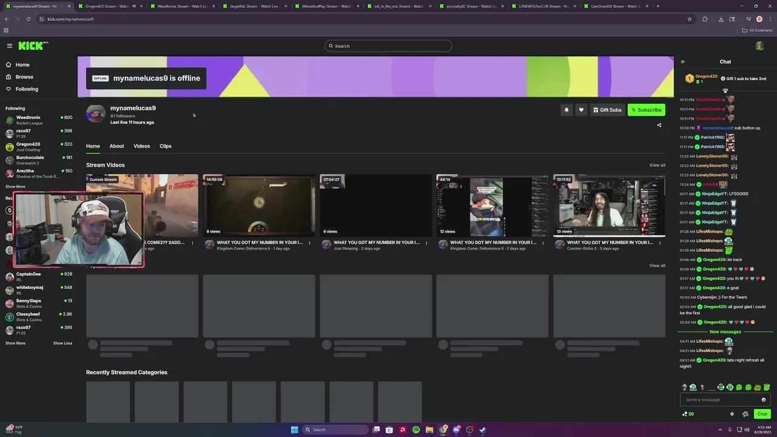The height and width of the screenshot is (437, 777).
Task: Collapse the chat panel
Action: pos(683,62)
